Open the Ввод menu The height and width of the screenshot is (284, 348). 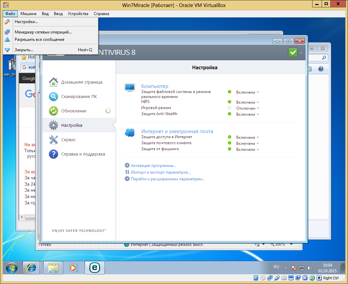click(58, 13)
